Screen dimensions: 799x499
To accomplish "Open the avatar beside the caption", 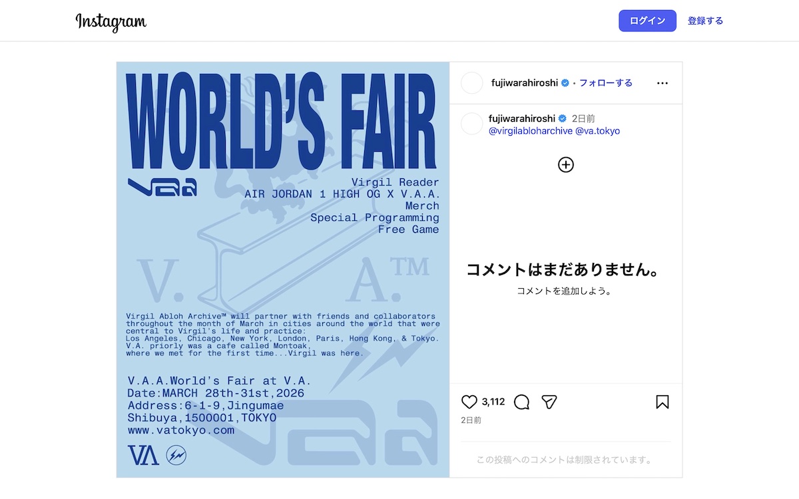I will click(x=471, y=124).
